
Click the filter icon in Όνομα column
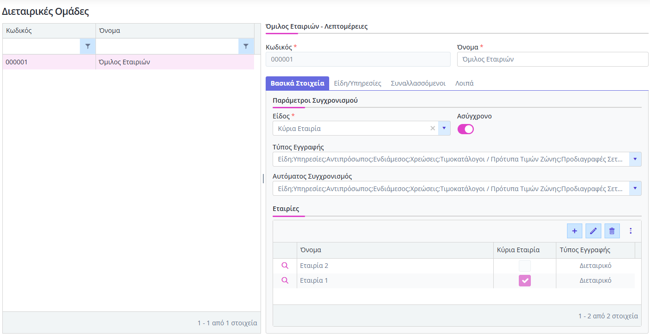tap(246, 46)
